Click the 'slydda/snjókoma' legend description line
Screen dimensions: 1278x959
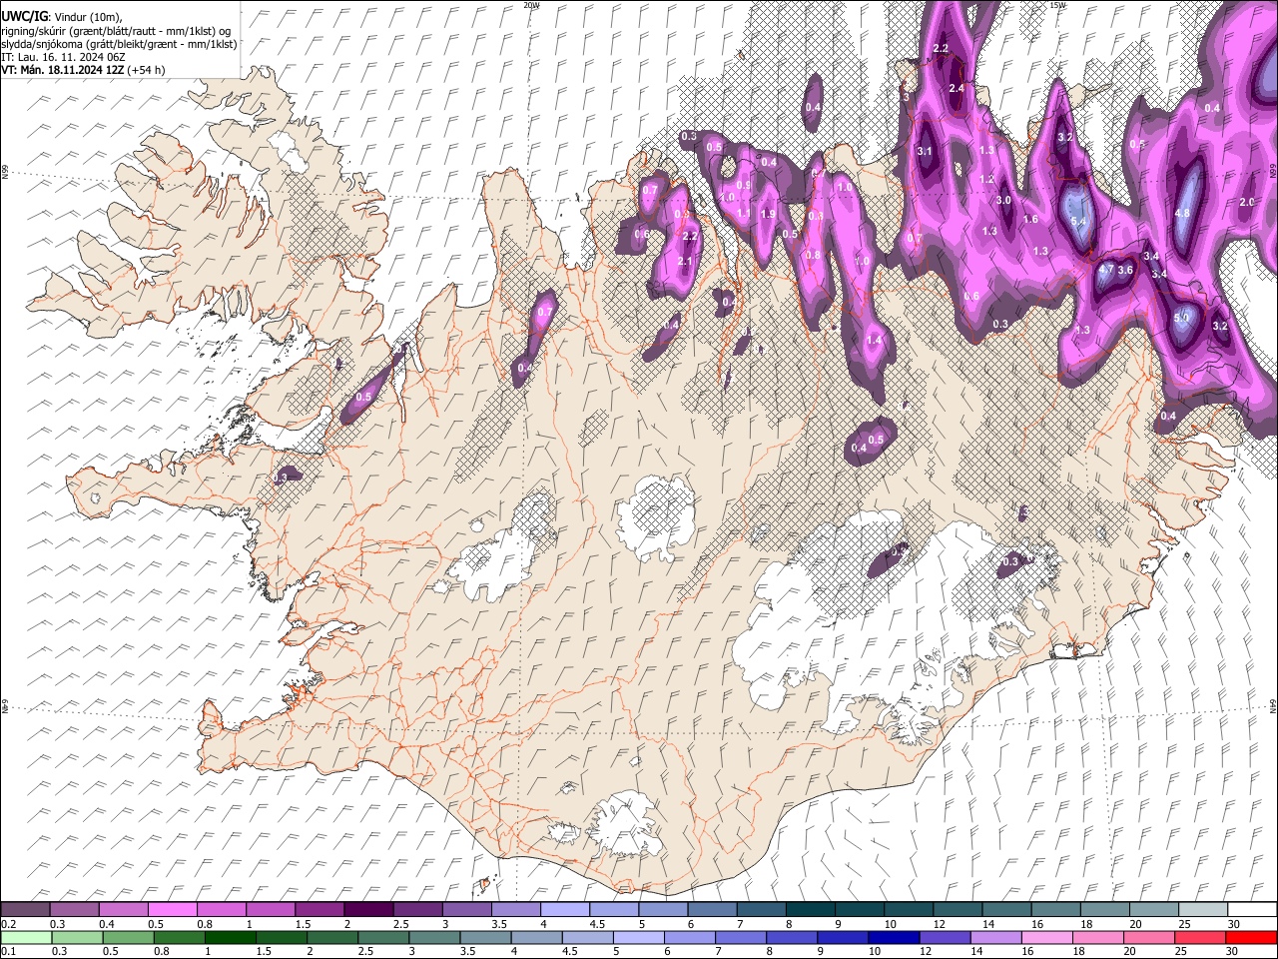[119, 44]
